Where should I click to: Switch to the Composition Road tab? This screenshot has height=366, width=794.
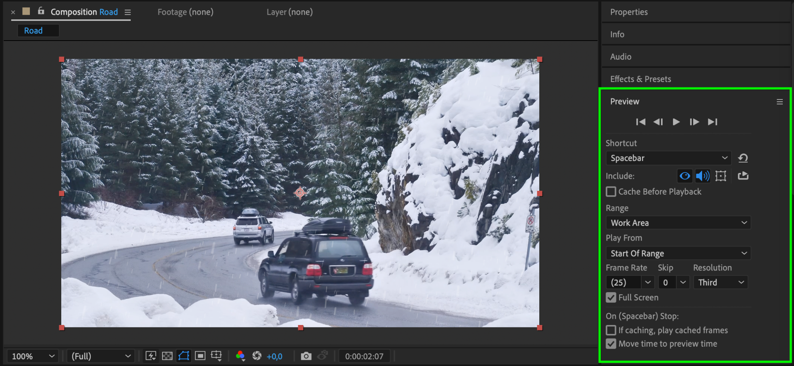click(84, 12)
